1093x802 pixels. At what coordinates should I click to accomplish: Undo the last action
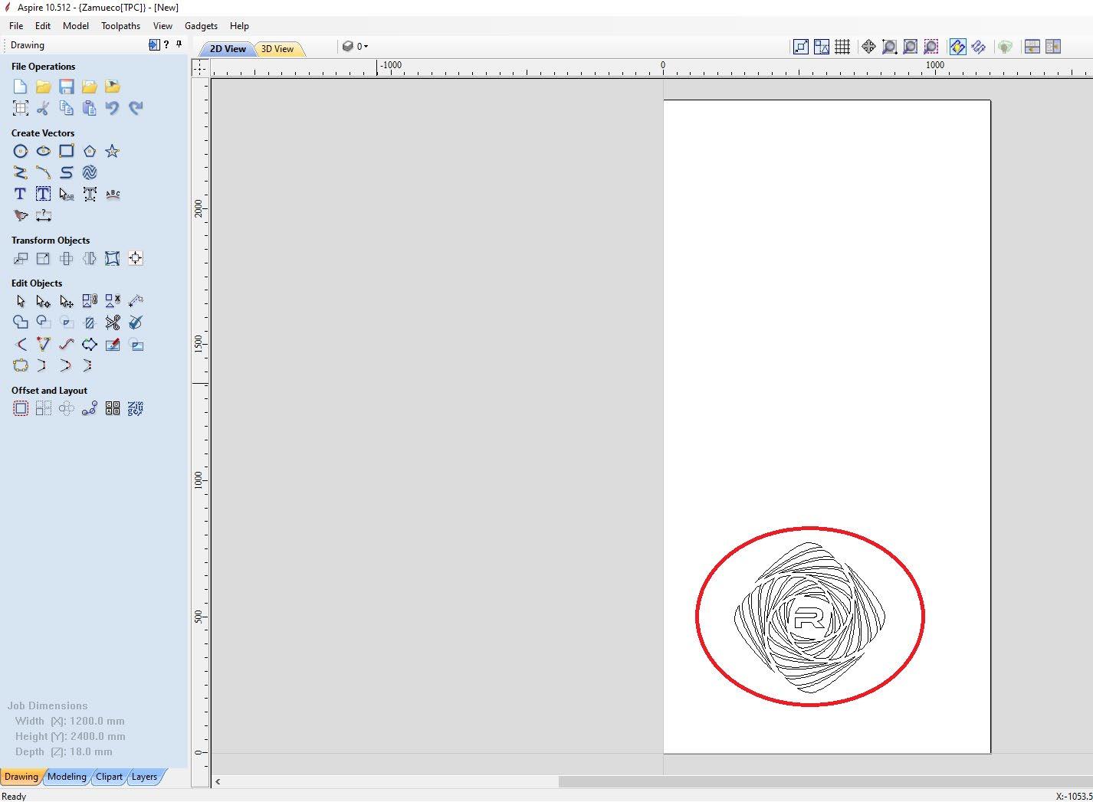(113, 108)
